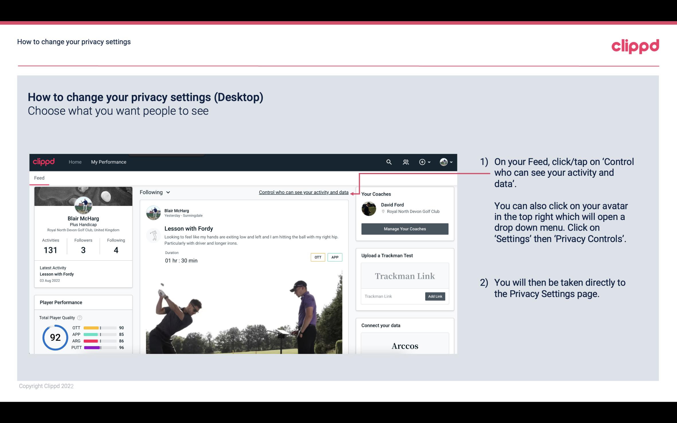677x423 pixels.
Task: Click the search magnifier icon
Action: pos(389,161)
